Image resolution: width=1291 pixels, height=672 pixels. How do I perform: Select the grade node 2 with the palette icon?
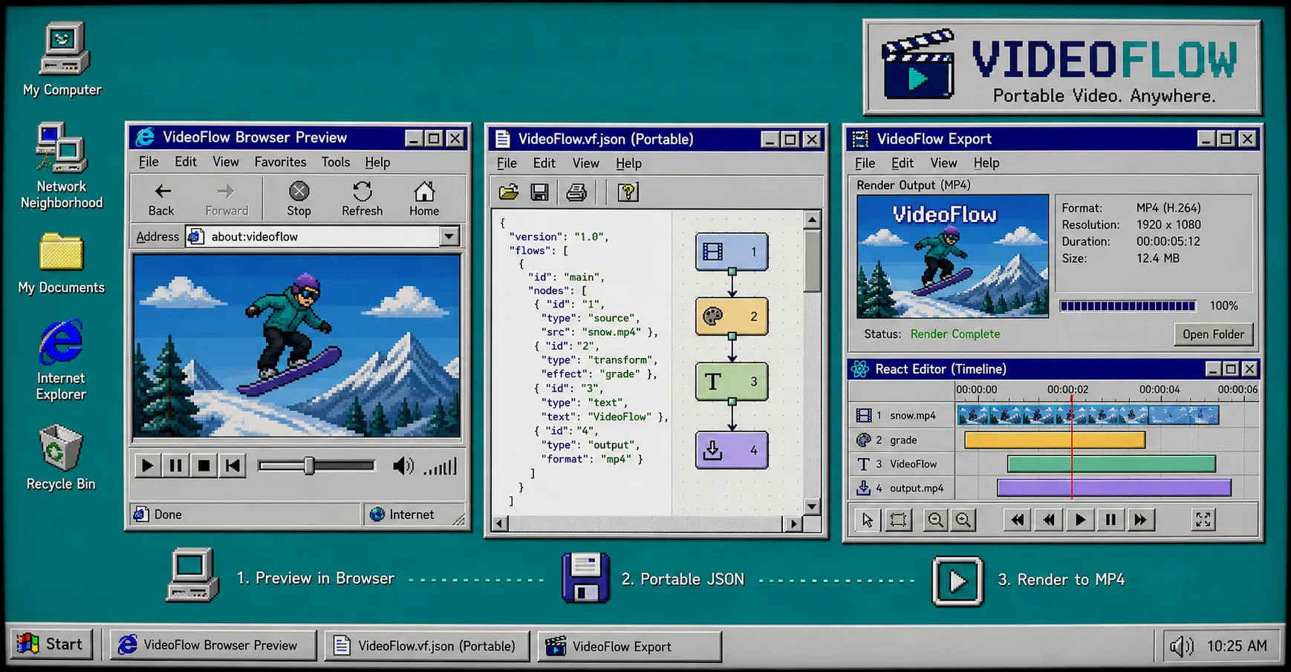(x=732, y=316)
